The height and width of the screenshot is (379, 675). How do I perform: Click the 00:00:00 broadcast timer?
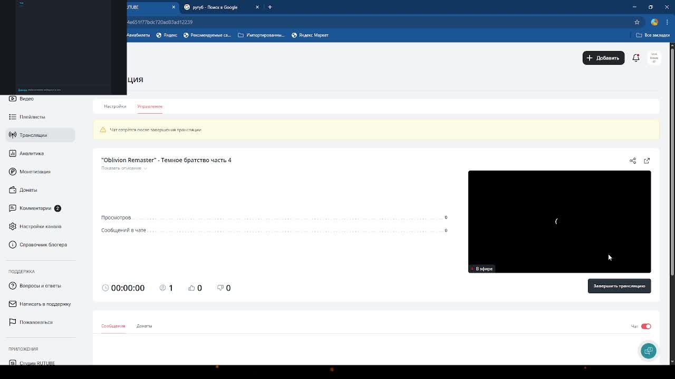point(123,288)
